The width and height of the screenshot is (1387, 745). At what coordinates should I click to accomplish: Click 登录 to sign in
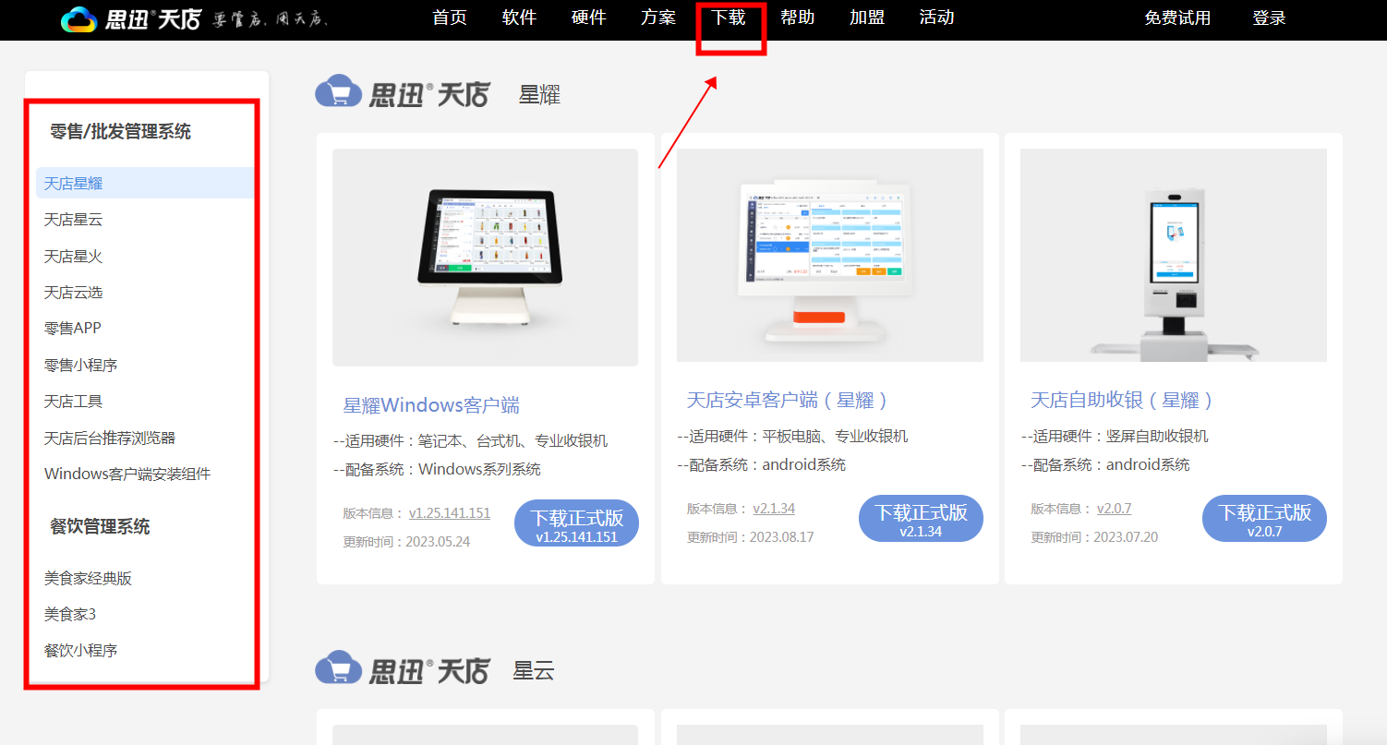coord(1269,17)
